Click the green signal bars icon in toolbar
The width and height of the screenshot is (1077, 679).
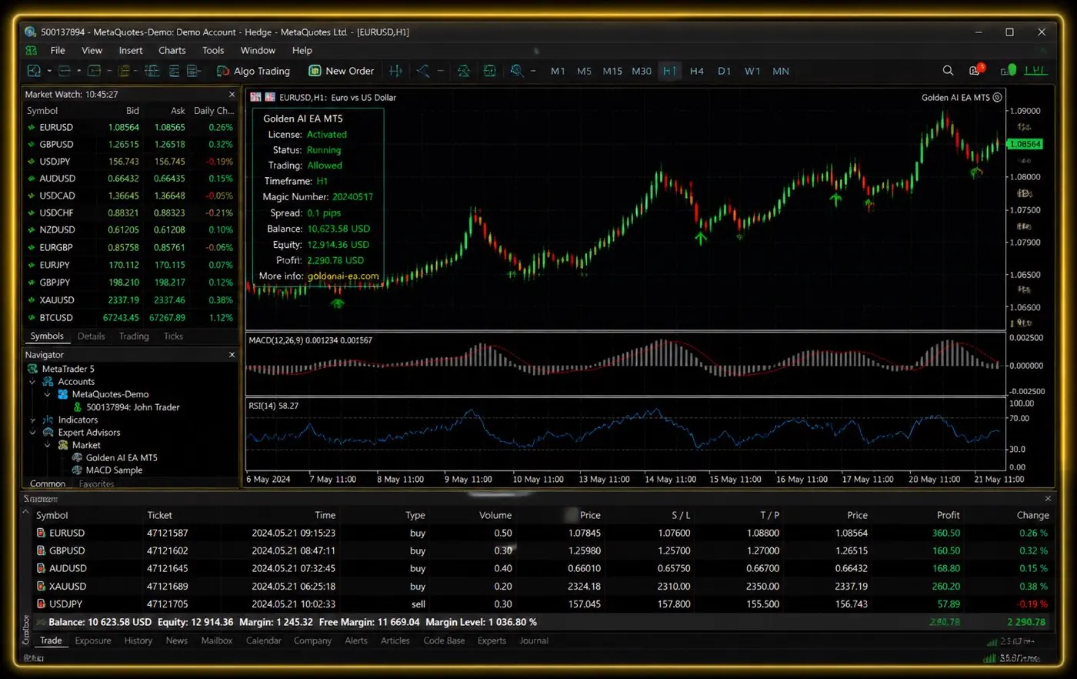tap(1035, 70)
